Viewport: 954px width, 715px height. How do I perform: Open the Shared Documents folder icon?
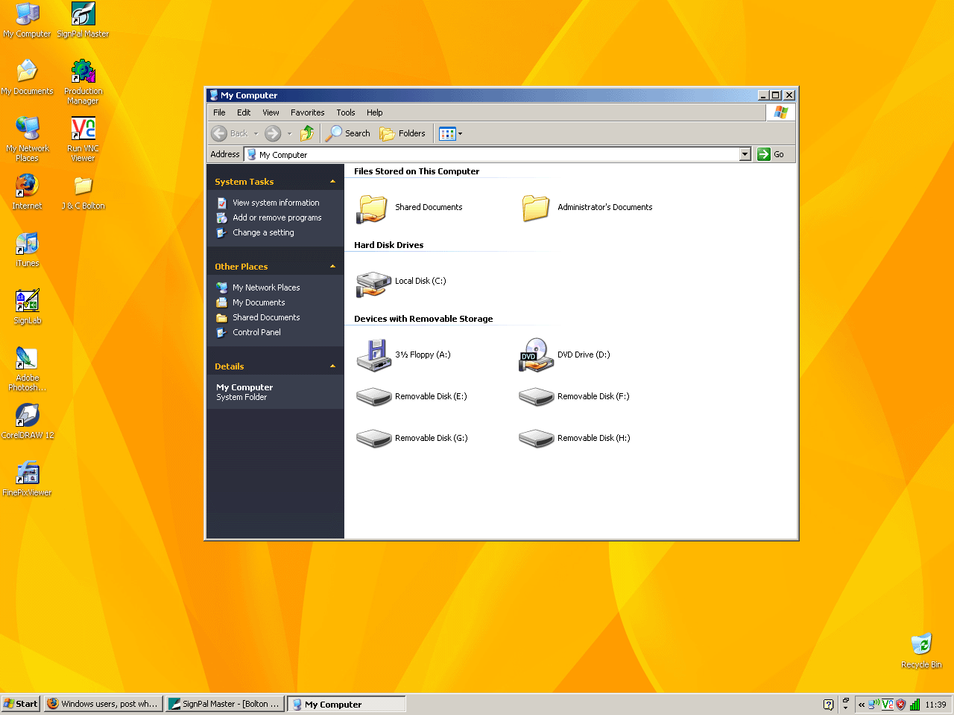tap(373, 208)
